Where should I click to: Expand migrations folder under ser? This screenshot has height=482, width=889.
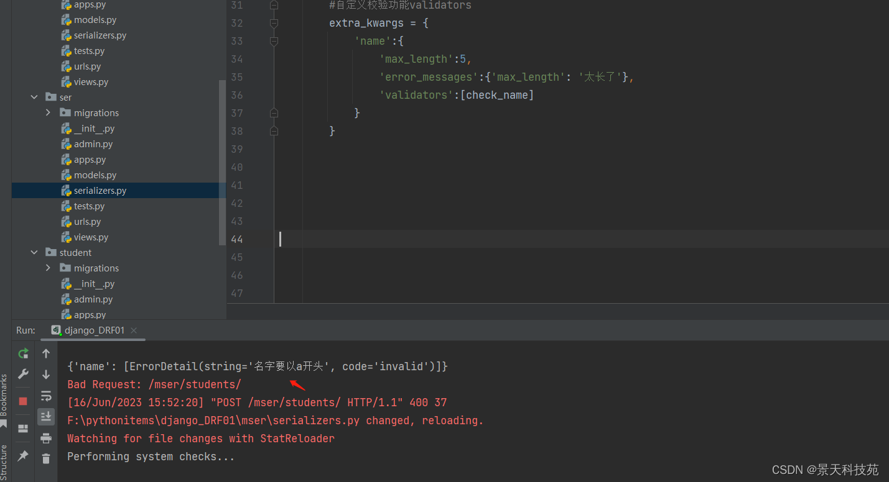(49, 113)
